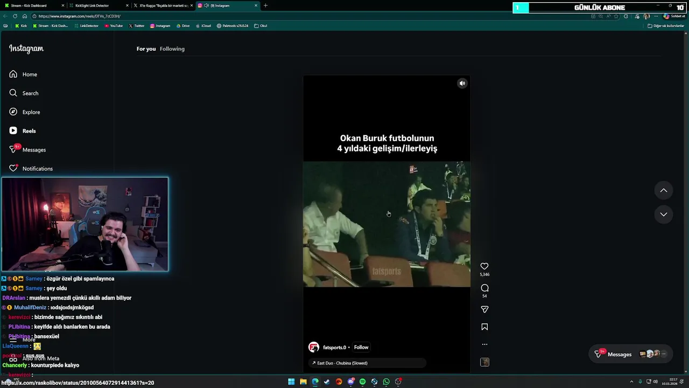Click the Instagram logo wordmark

click(x=26, y=48)
